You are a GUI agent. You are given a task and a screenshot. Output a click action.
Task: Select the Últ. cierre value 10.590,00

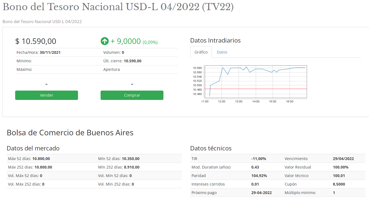coord(133,61)
